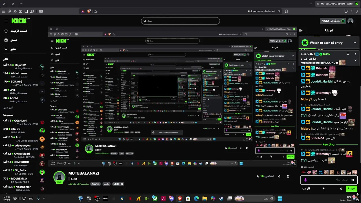
Task: Open BDR_966 channel in sidebar
Action: tap(24, 83)
